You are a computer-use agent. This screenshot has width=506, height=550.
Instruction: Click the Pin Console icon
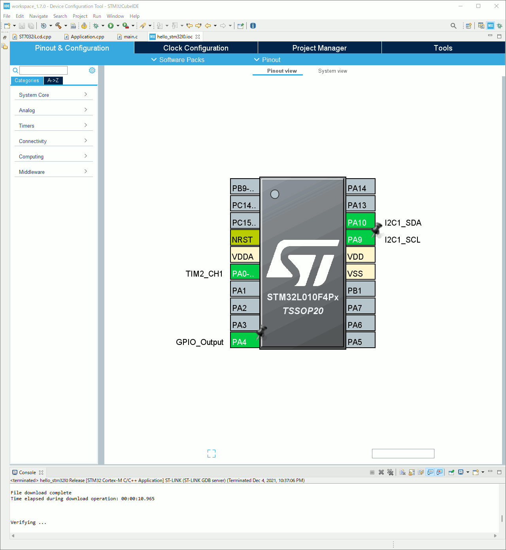click(x=451, y=472)
